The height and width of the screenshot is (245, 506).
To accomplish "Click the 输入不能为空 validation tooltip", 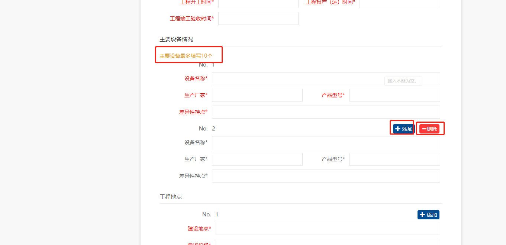I will [403, 81].
